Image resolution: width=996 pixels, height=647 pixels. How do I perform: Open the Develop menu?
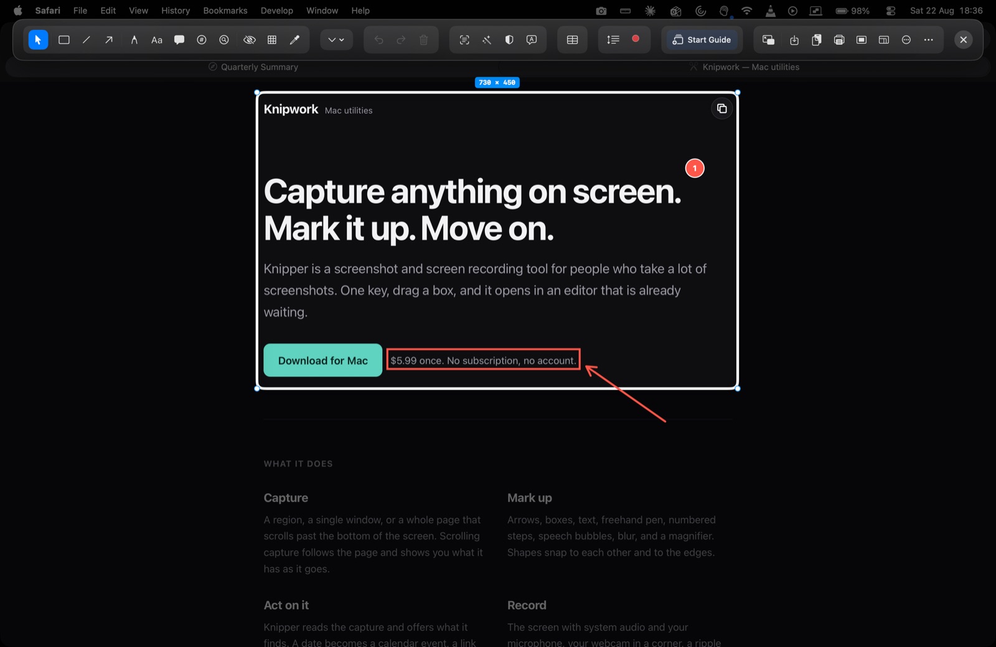[277, 11]
